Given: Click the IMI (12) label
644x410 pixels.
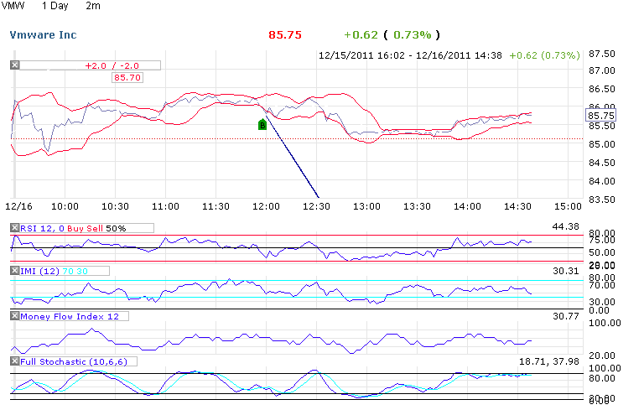Looking at the screenshot, I should 40,271.
